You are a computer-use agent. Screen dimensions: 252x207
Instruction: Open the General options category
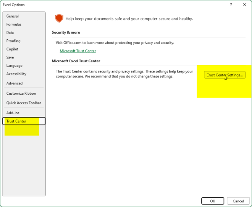[13, 16]
